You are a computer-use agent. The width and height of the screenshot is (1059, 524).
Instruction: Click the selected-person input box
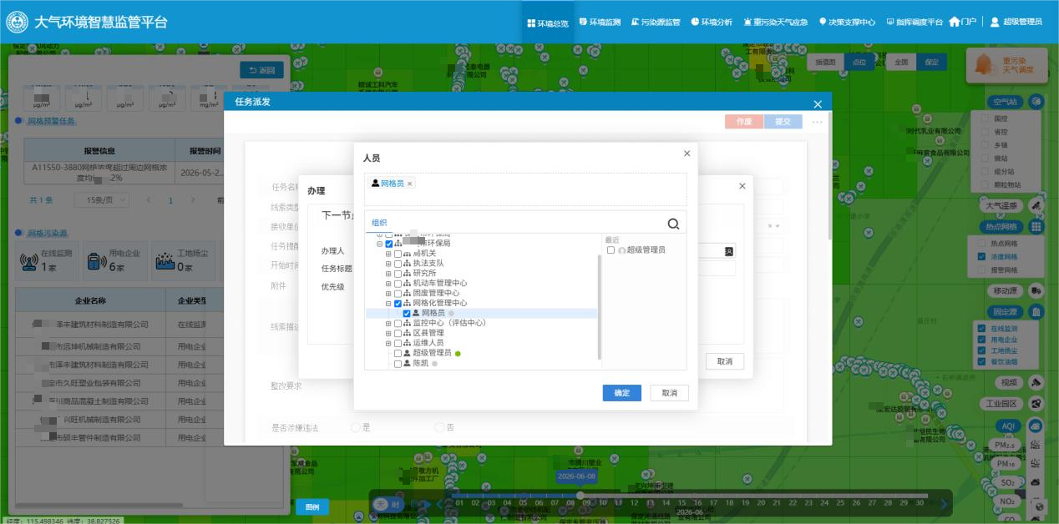click(525, 189)
